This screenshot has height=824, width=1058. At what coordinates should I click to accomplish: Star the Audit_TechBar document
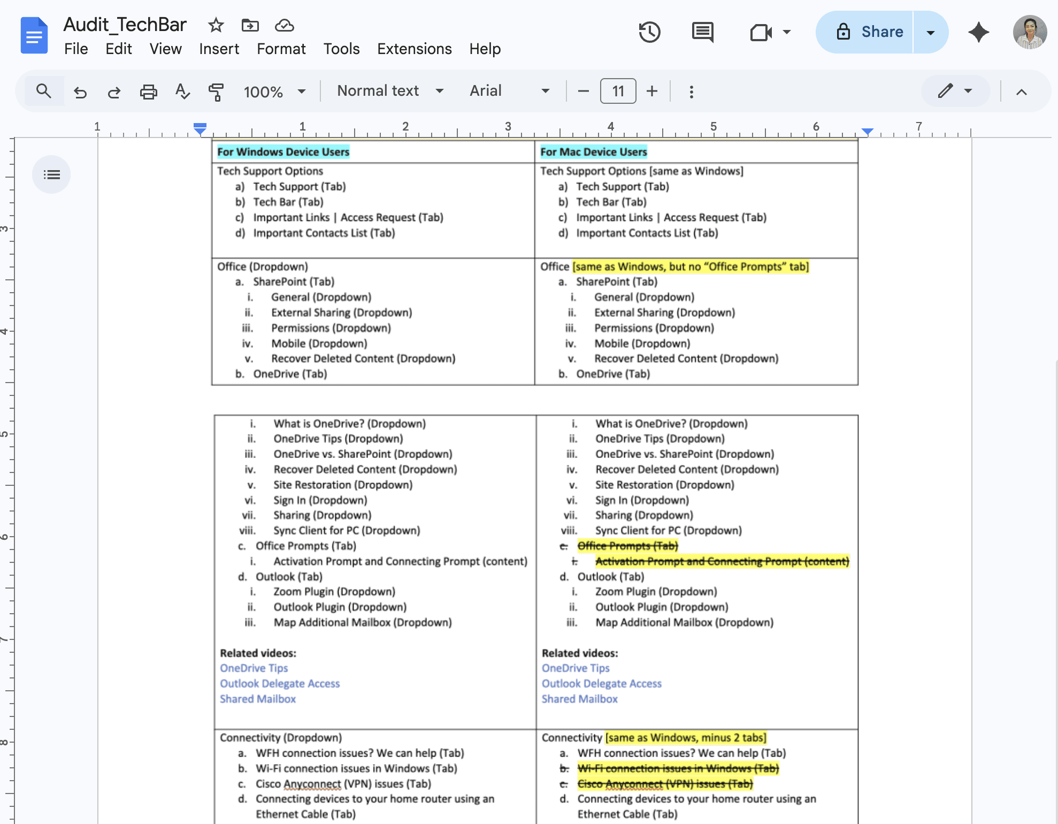216,25
